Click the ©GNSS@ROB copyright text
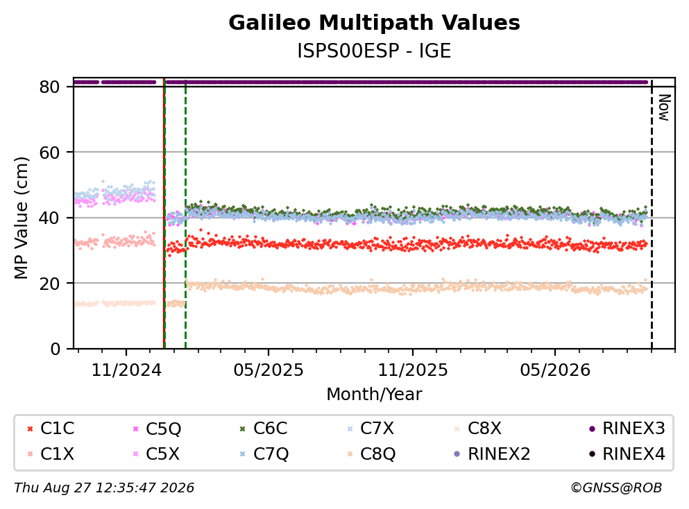The height and width of the screenshot is (509, 689). tap(616, 488)
